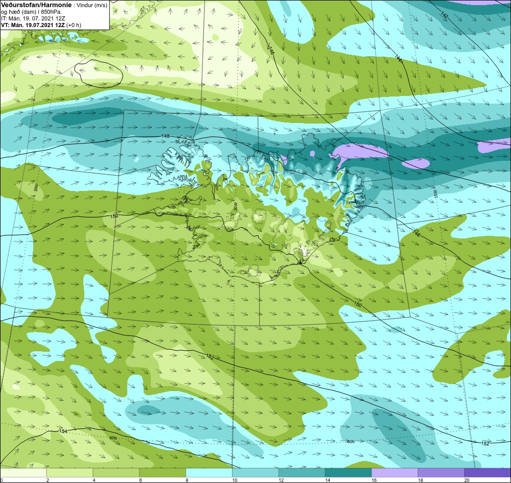This screenshot has width=511, height=483.
Task: Click the legend tick label "20"
Action: 467,480
